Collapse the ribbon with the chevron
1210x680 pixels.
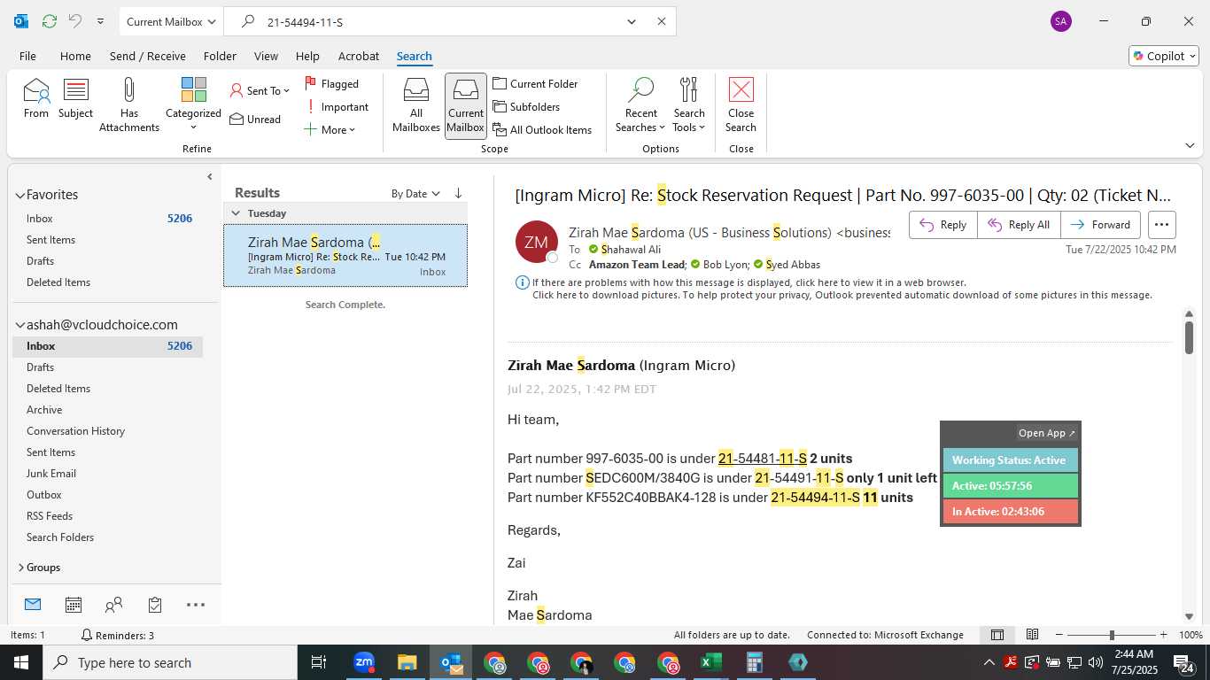[1189, 145]
